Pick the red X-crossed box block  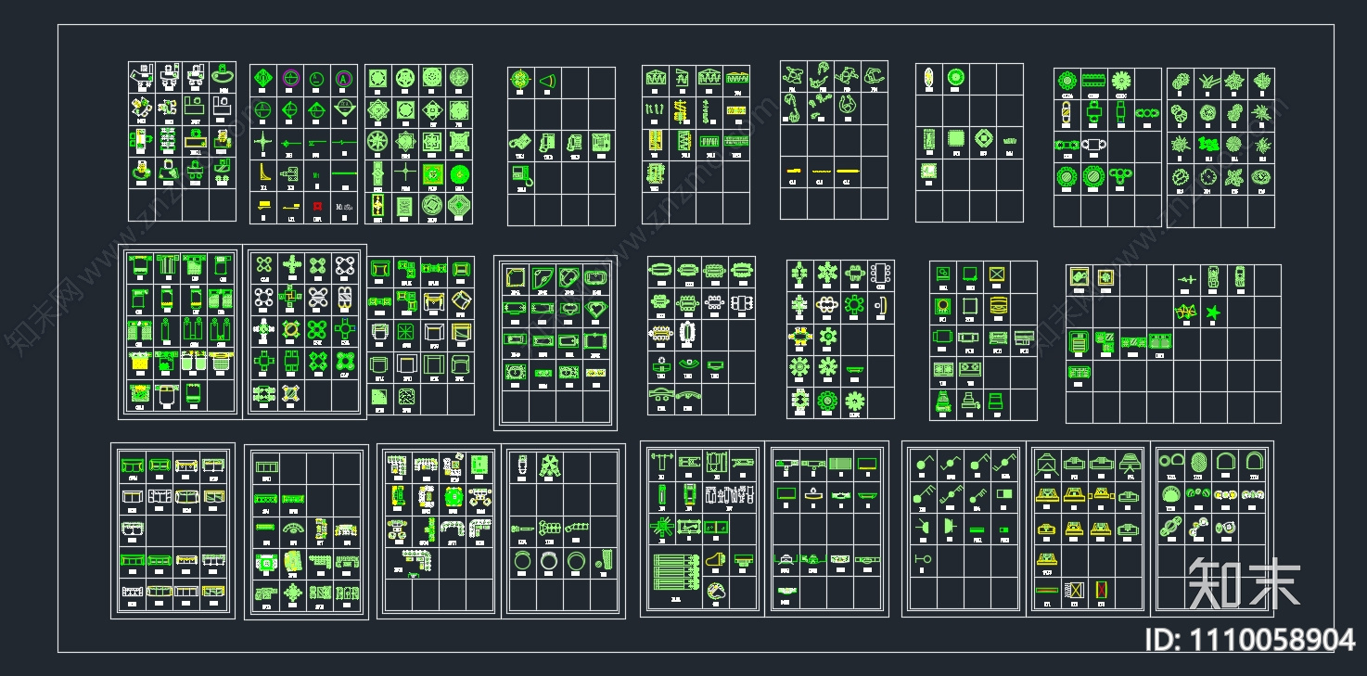pos(1101,589)
